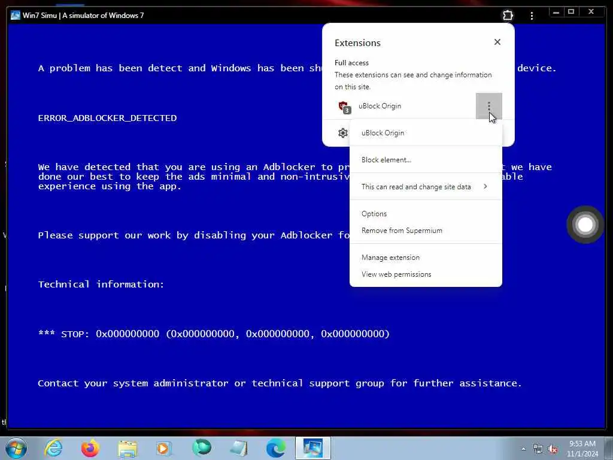613x460 pixels.
Task: Open the notepad icon in the taskbar
Action: tap(238, 449)
